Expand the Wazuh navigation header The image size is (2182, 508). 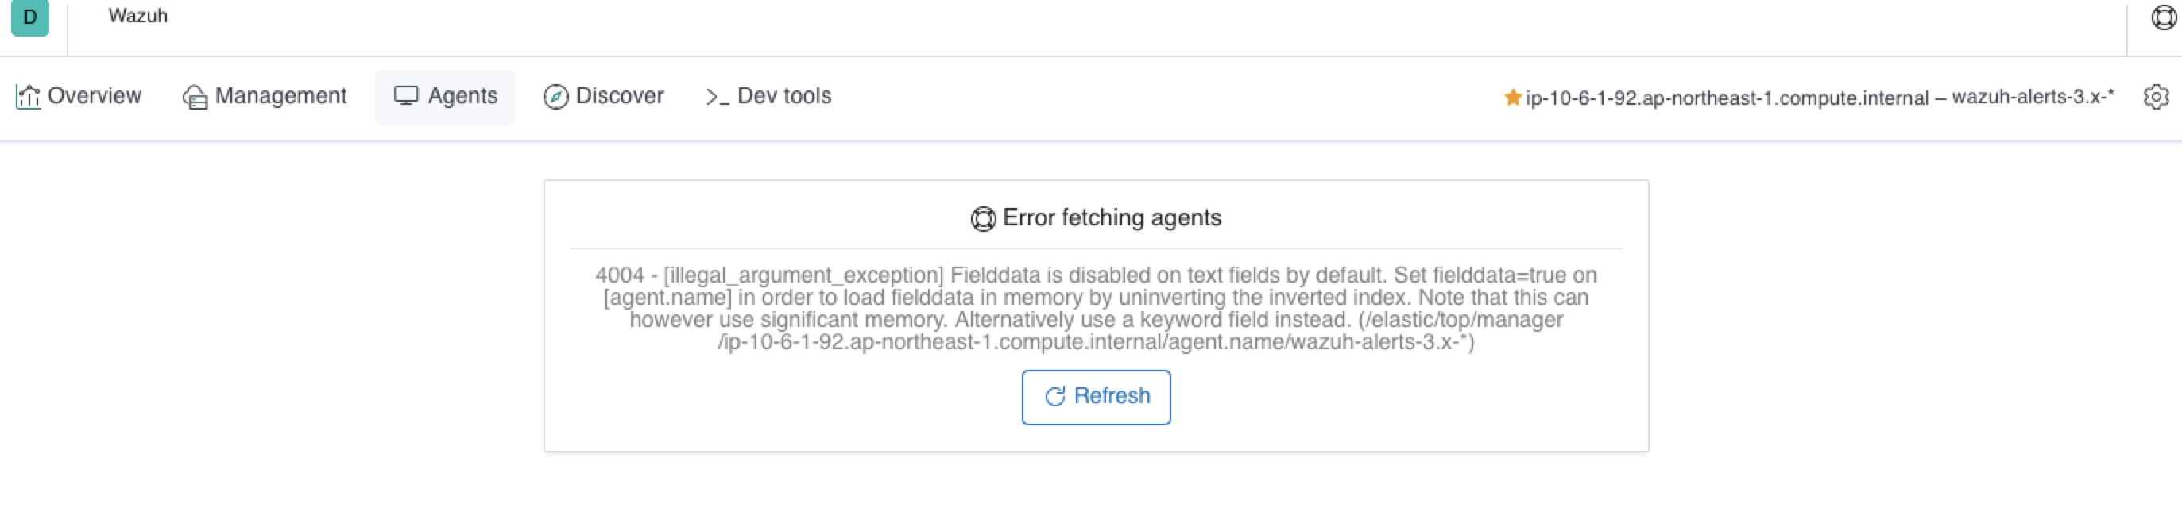coord(137,16)
